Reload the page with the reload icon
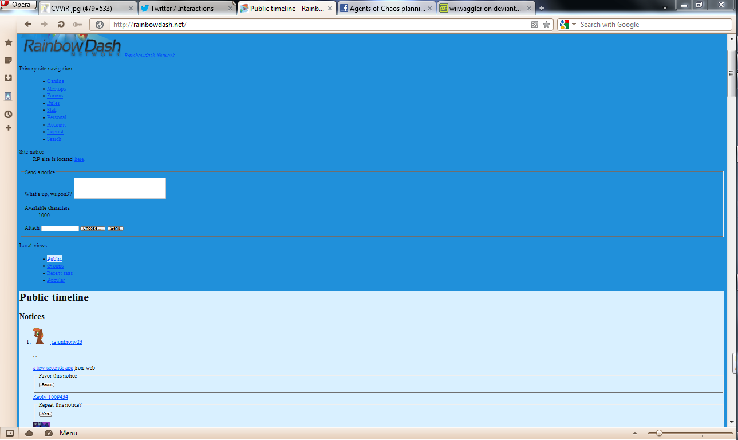Image resolution: width=738 pixels, height=440 pixels. pos(61,24)
